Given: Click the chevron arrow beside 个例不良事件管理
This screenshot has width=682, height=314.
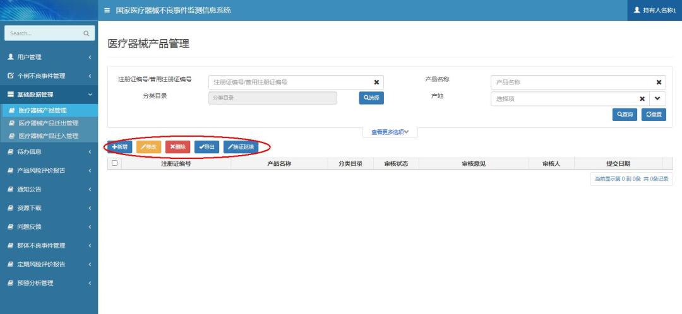Looking at the screenshot, I should click(x=90, y=76).
